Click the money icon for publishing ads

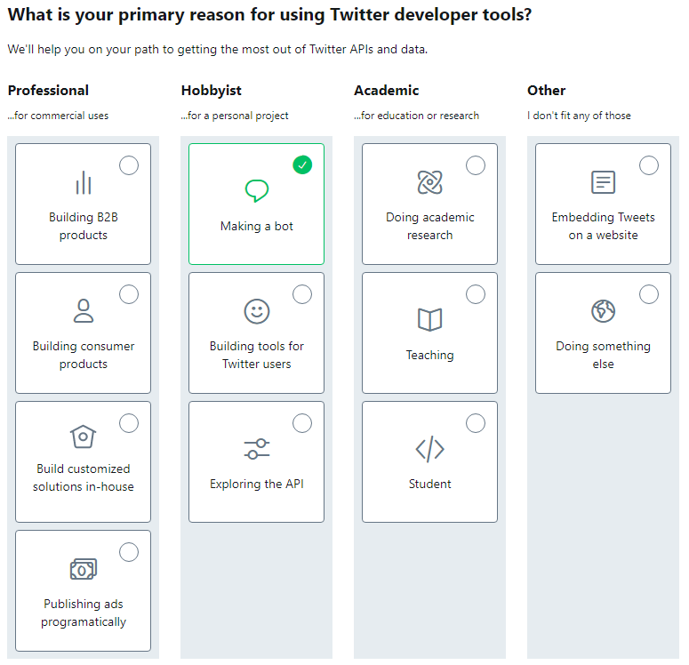83,569
